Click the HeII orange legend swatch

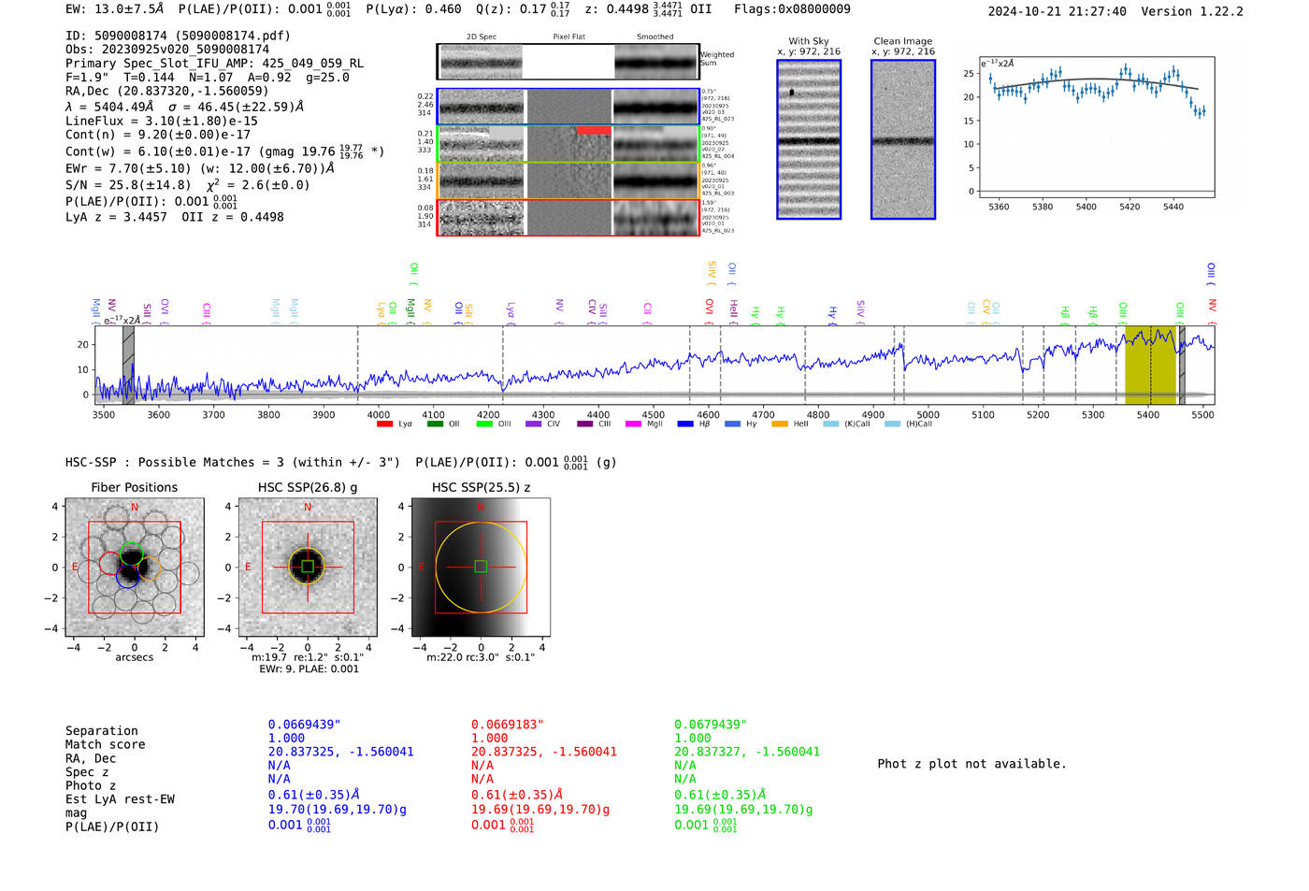780,424
